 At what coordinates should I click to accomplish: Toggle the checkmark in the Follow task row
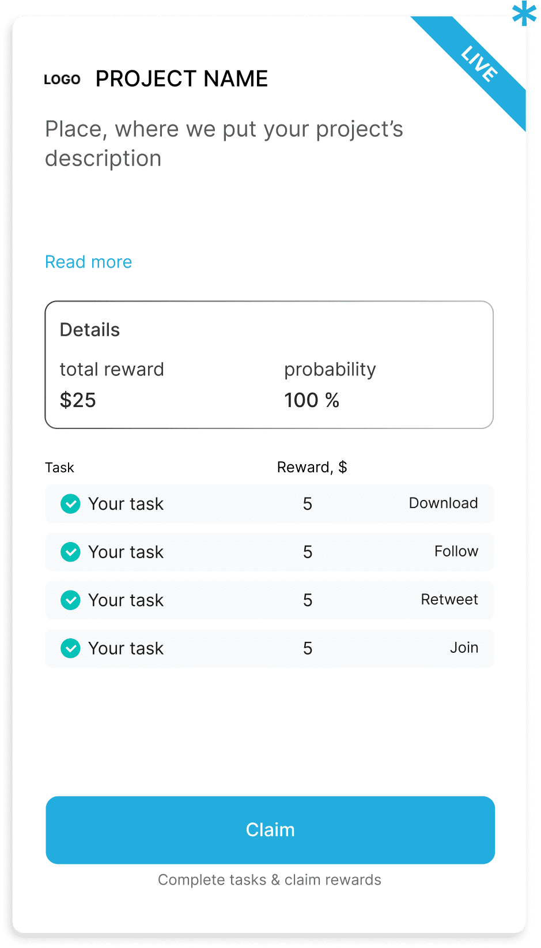pos(70,552)
